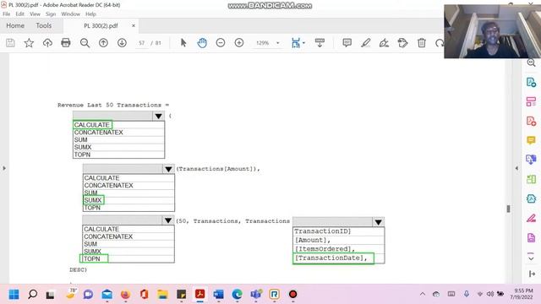
Task: Expand the left navigation pane arrow
Action: [4, 168]
